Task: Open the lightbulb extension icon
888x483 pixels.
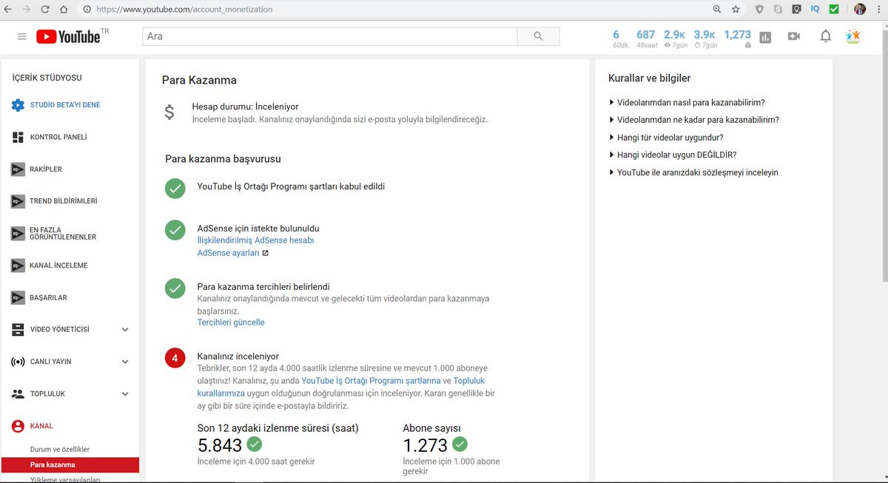Action: click(x=796, y=10)
